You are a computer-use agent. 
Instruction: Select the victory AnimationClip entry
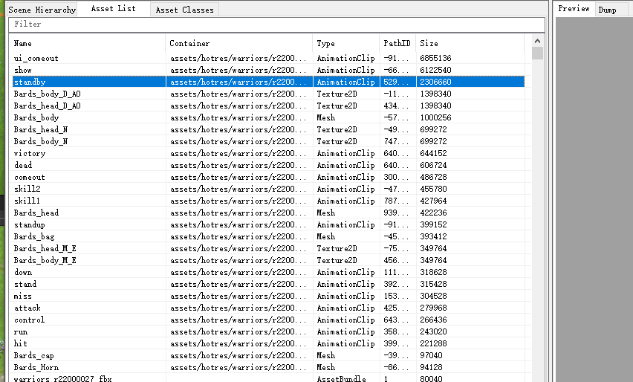coord(30,153)
